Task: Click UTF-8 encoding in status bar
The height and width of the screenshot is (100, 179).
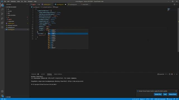Action: pos(147,99)
